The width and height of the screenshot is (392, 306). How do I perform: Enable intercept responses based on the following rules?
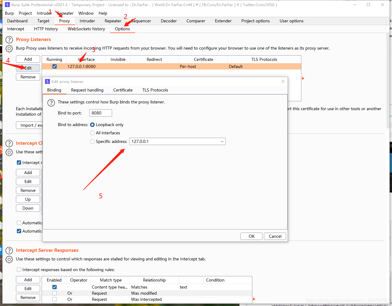click(19, 270)
